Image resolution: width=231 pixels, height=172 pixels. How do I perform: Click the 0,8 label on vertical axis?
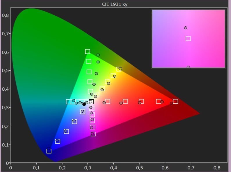(x=5, y=15)
